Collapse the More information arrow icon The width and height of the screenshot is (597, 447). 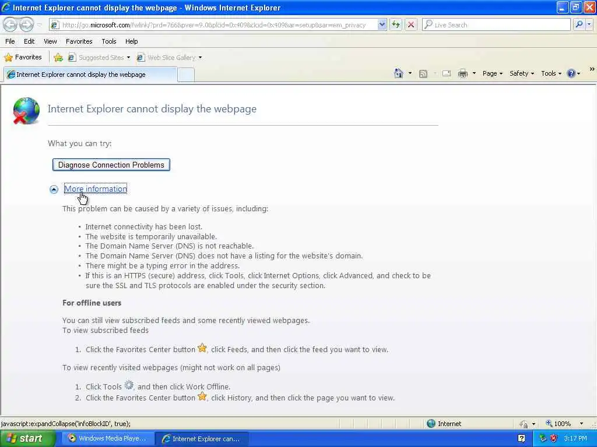pyautogui.click(x=54, y=189)
